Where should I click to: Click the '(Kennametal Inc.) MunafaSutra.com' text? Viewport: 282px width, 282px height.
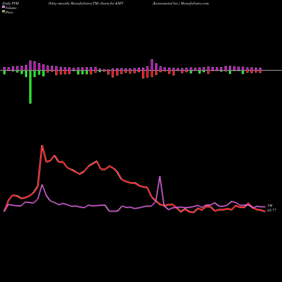pyautogui.click(x=180, y=3)
